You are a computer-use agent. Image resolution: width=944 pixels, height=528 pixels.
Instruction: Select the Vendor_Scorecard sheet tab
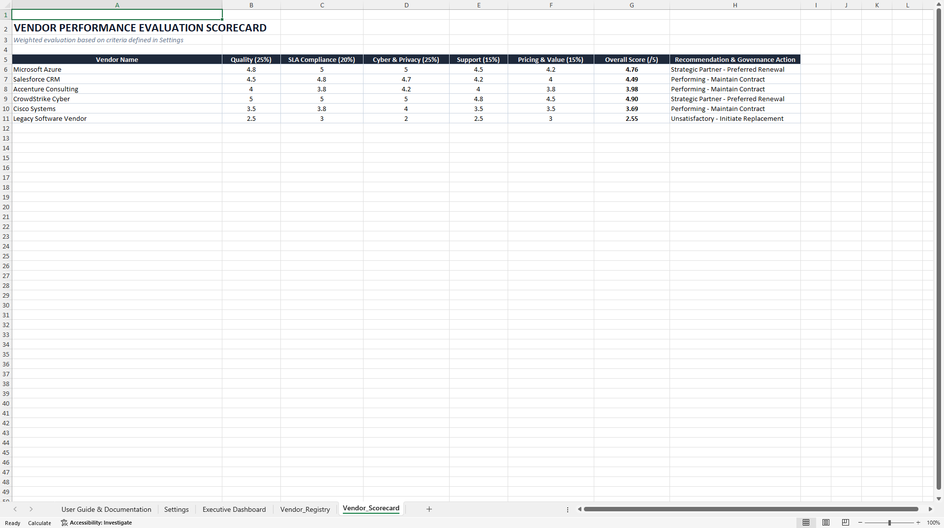click(371, 508)
